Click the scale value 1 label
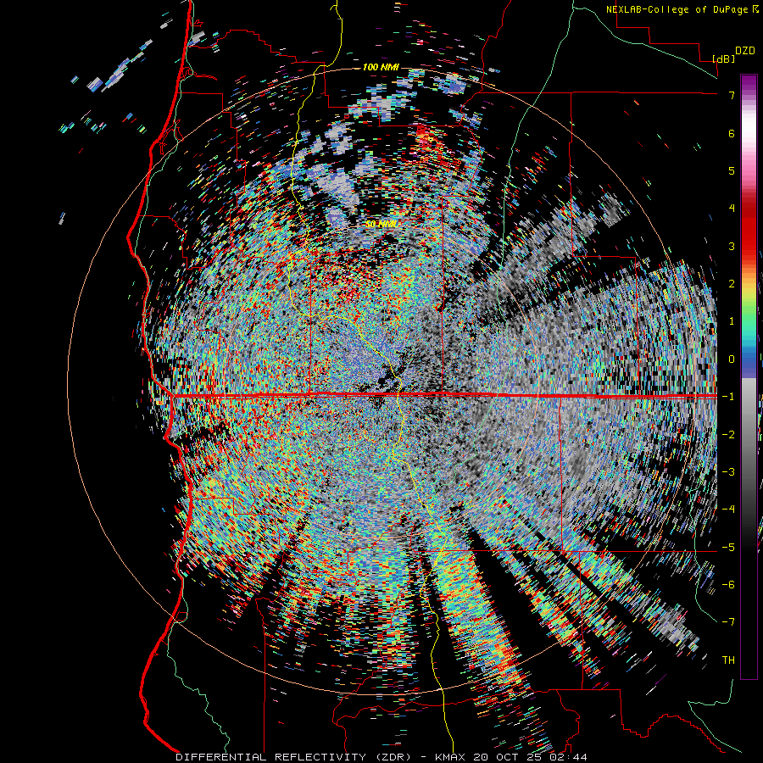This screenshot has height=763, width=763. [732, 321]
